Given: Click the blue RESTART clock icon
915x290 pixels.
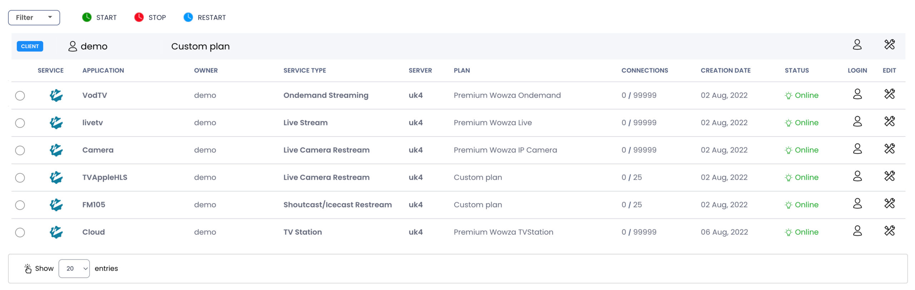Looking at the screenshot, I should tap(188, 17).
